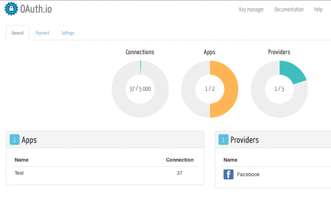Click the blue Providers count badge
The height and width of the screenshot is (205, 331).
point(223,140)
